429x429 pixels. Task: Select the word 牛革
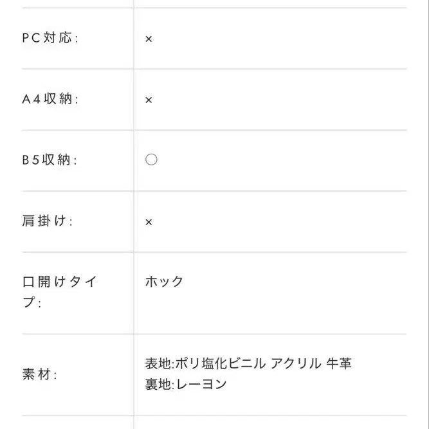tap(340, 363)
